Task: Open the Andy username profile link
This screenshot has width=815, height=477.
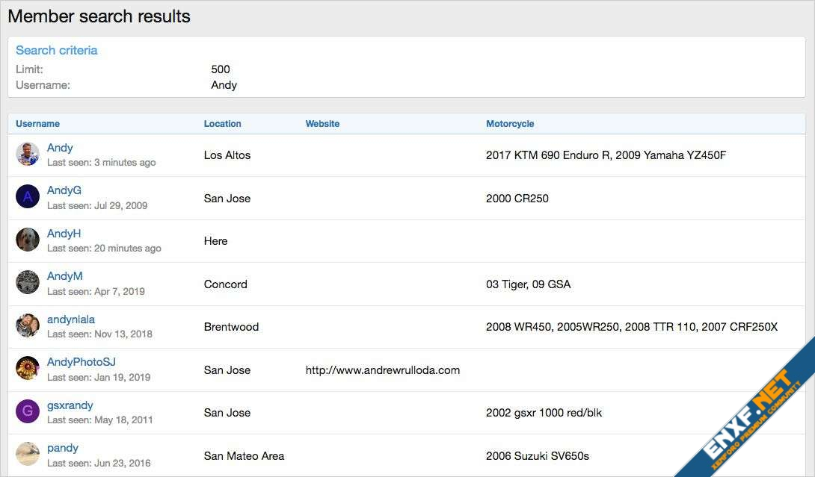Action: [x=60, y=148]
